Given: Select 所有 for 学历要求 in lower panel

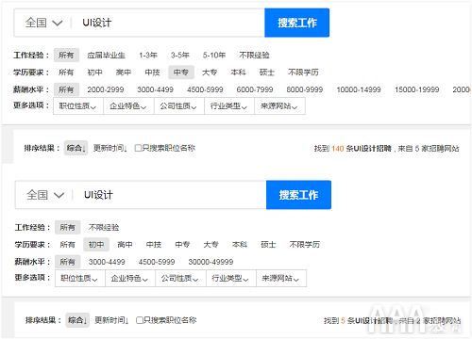Looking at the screenshot, I should click(67, 245).
